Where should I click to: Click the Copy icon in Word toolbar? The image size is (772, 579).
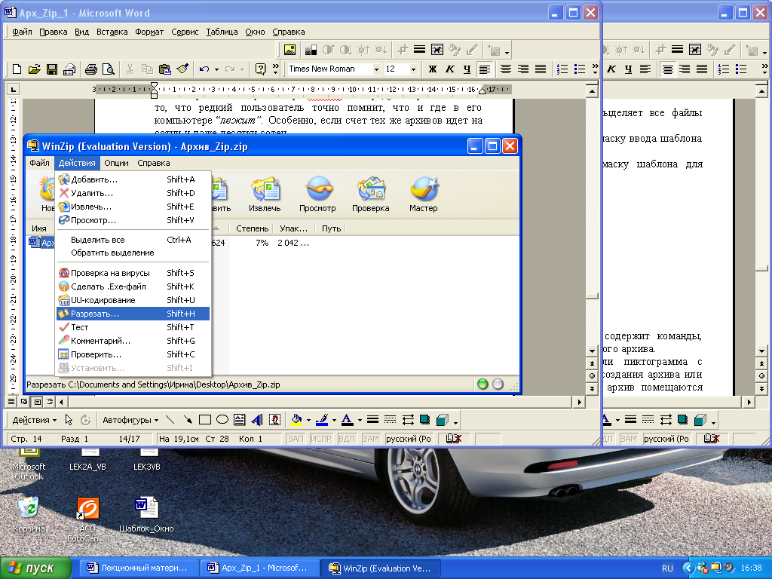point(147,69)
